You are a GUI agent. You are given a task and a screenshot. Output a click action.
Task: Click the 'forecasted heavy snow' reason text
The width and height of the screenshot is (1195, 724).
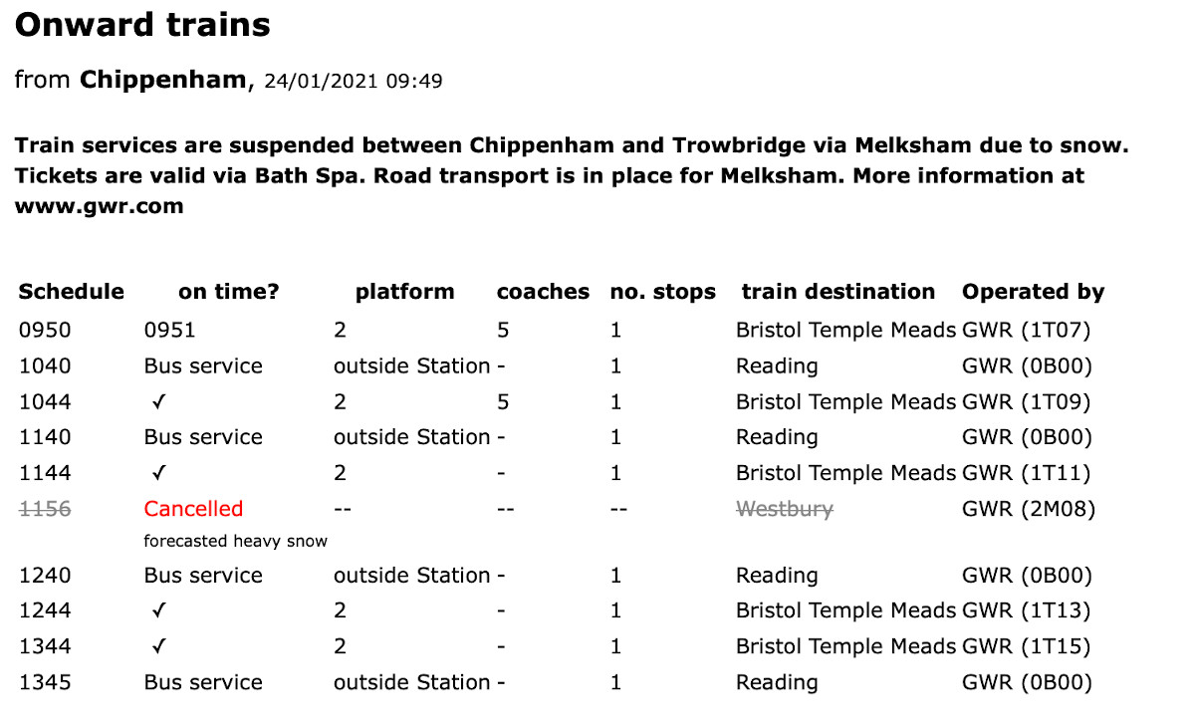tap(235, 542)
